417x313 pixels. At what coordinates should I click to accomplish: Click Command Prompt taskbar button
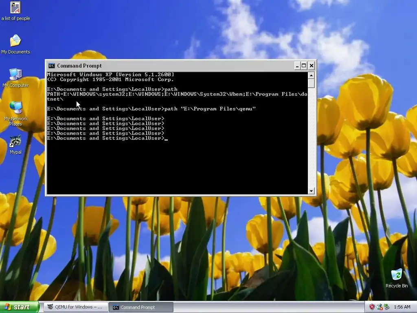tap(141, 307)
